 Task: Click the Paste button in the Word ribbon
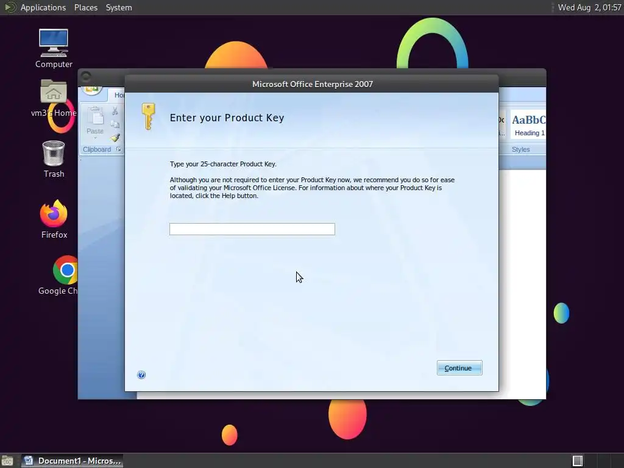coord(94,121)
